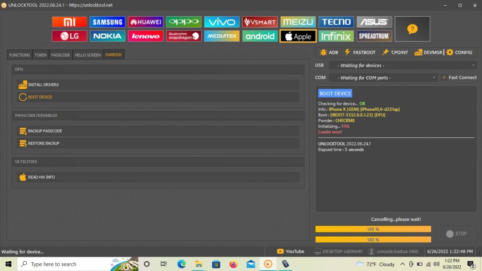Select the Lenovo brand tile
This screenshot has height=271, width=482.
click(x=145, y=36)
